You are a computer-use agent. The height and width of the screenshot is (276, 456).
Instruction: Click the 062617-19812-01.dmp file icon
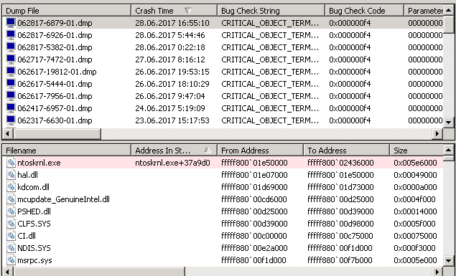click(11, 72)
